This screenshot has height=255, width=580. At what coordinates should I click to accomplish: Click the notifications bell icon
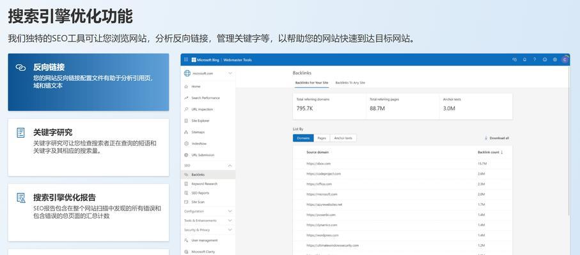pyautogui.click(x=525, y=60)
